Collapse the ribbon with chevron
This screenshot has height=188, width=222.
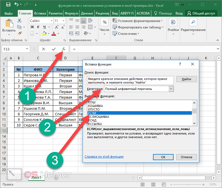click(x=218, y=40)
